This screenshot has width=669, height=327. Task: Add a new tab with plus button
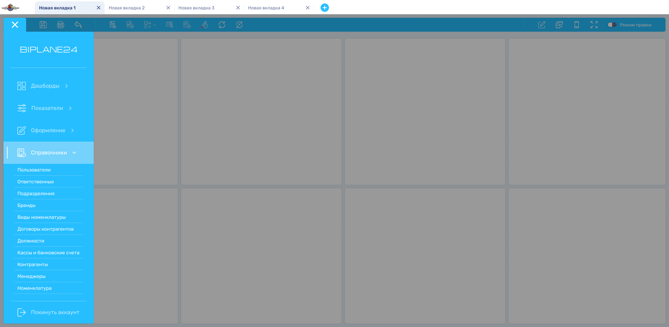coord(325,8)
